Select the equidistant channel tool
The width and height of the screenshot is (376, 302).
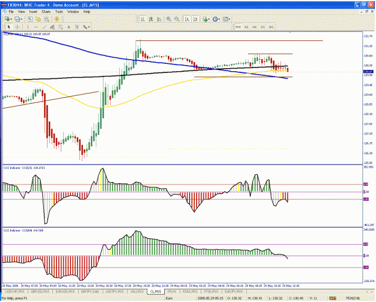pyautogui.click(x=52, y=27)
